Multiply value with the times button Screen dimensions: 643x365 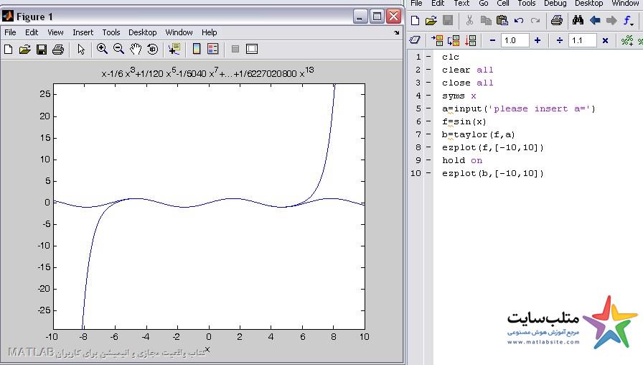pos(605,40)
